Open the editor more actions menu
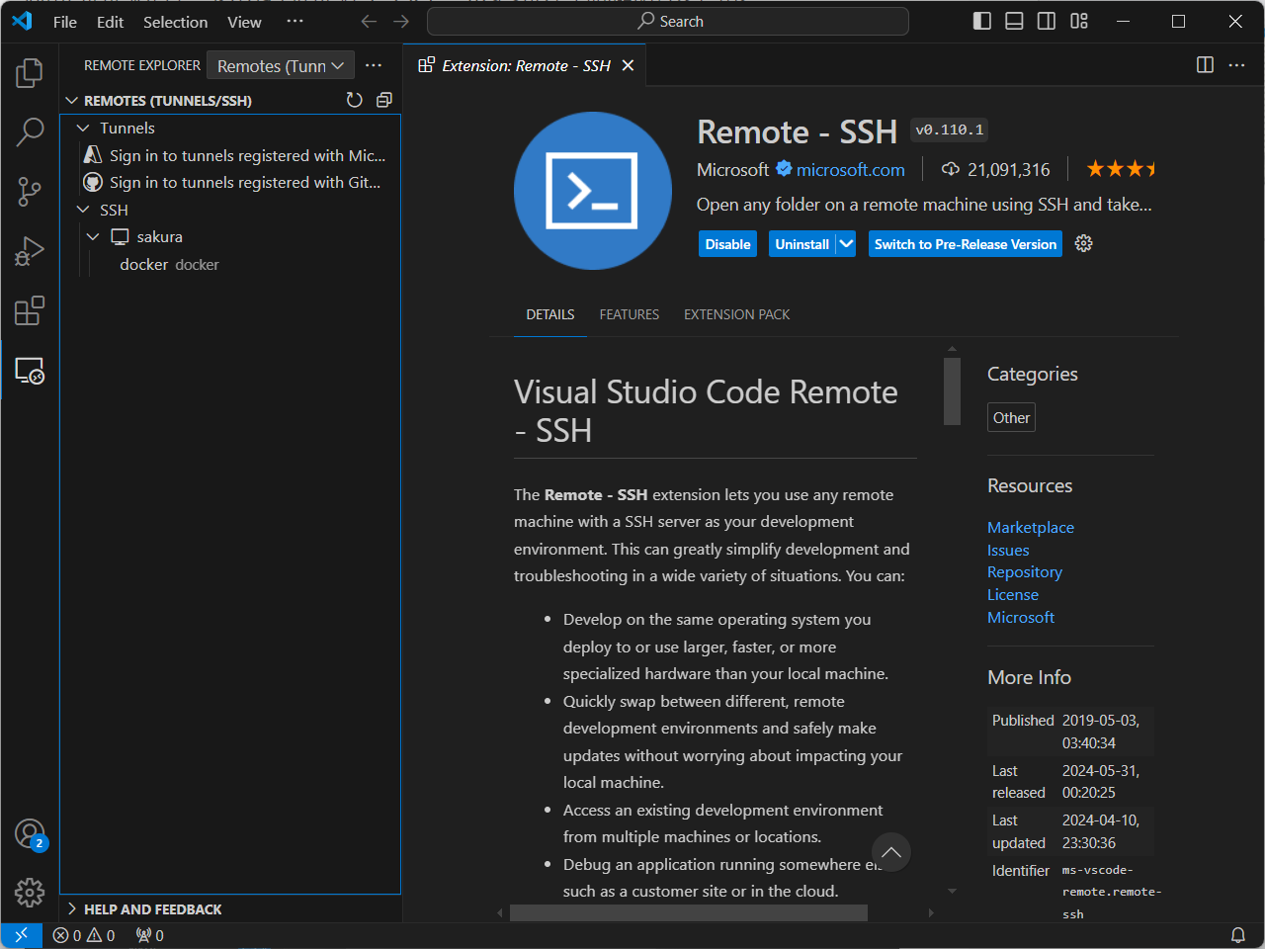The image size is (1265, 949). 1237,65
